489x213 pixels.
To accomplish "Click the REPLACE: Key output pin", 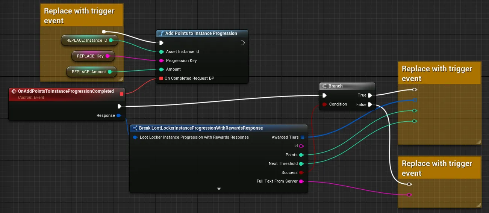I will [107, 56].
